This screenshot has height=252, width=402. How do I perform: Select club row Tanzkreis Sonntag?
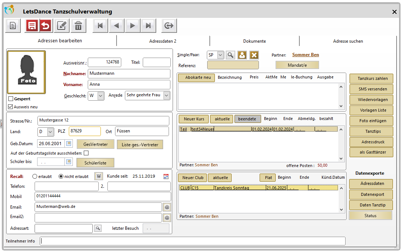(x=259, y=188)
